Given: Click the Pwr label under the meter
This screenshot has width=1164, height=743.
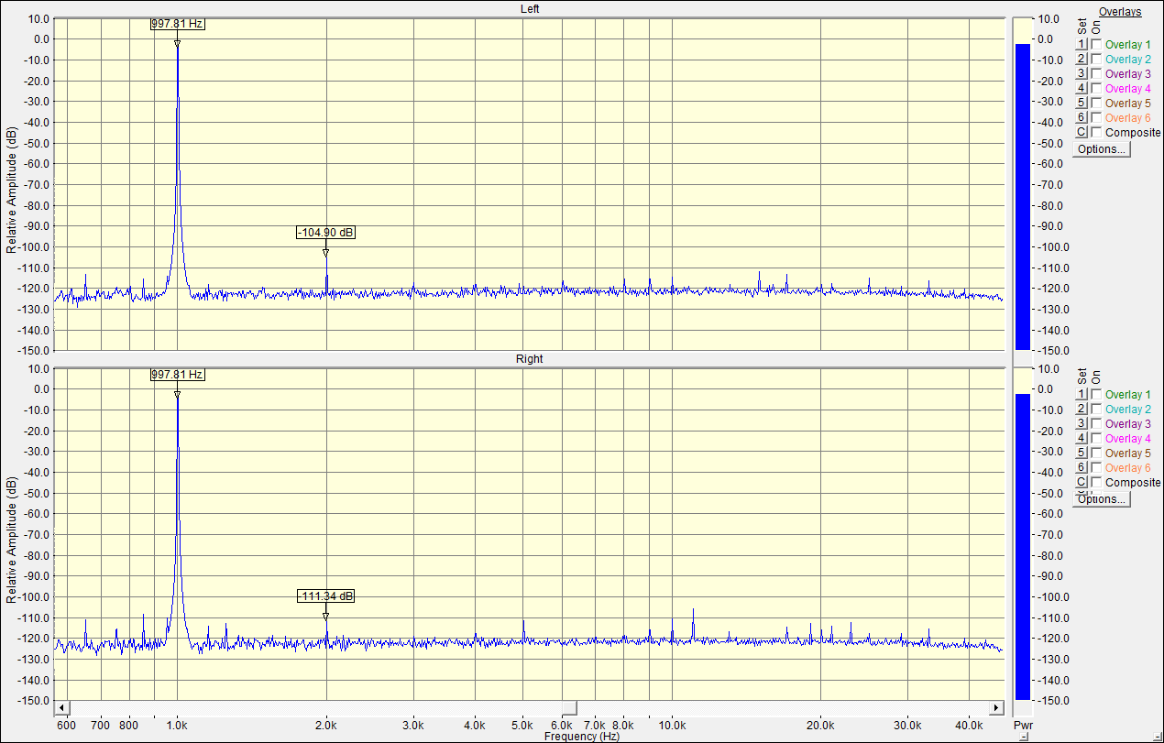Looking at the screenshot, I should (x=1023, y=725).
